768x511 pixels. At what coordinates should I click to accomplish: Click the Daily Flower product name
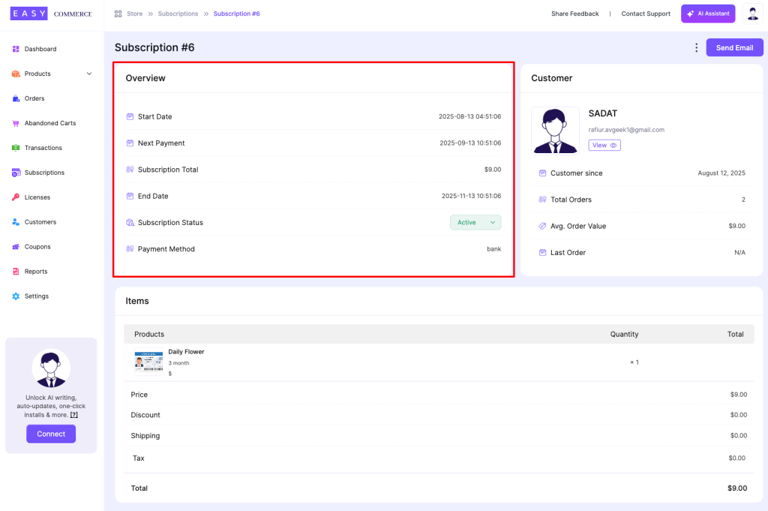tap(186, 352)
